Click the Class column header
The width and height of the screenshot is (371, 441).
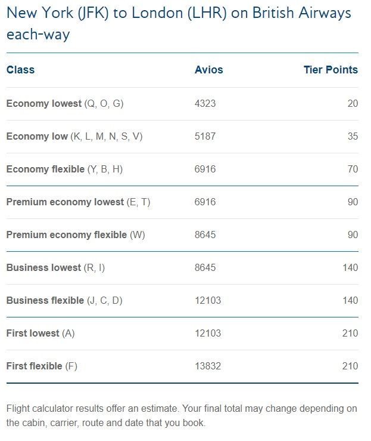pyautogui.click(x=20, y=70)
